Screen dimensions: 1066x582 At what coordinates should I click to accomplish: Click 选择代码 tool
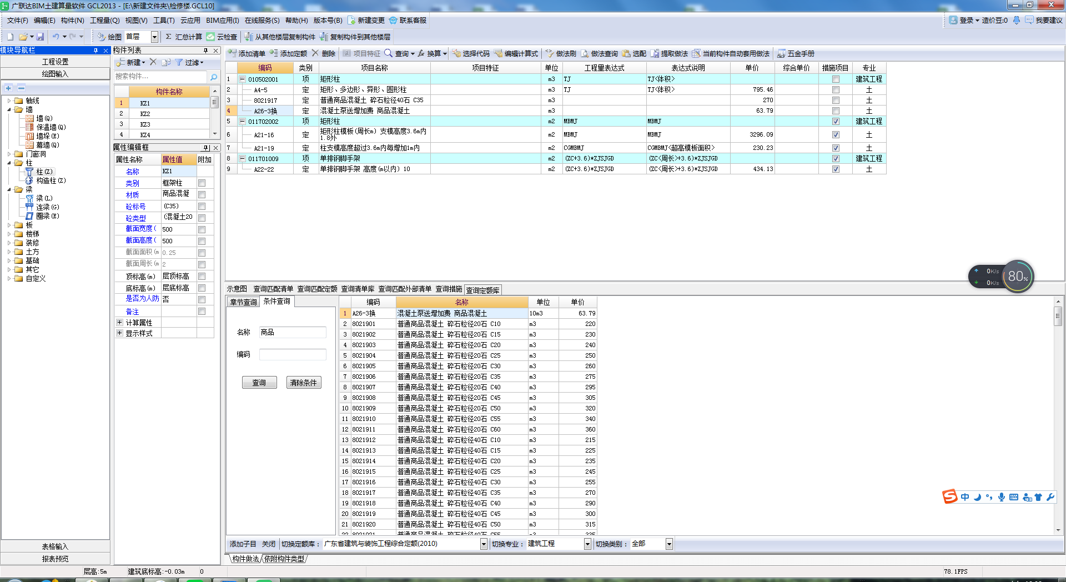click(x=471, y=53)
